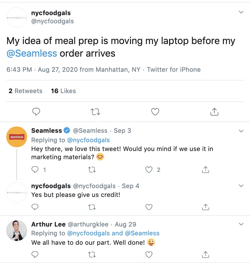Like Arthur Lee's 'Well done' reply
Image resolution: width=250 pixels, height=263 pixels.
click(x=149, y=254)
